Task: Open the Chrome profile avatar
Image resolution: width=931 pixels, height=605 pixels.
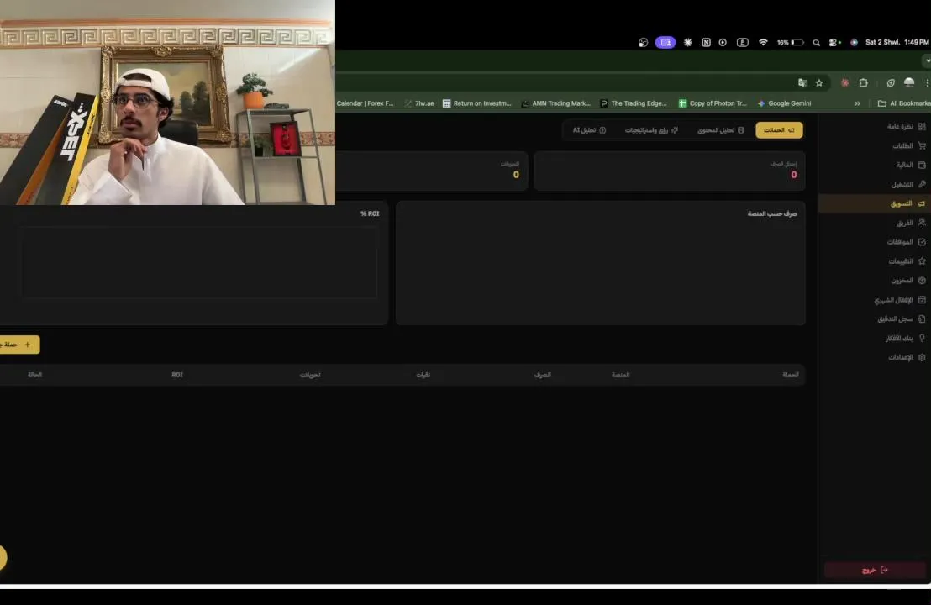Action: (x=909, y=82)
